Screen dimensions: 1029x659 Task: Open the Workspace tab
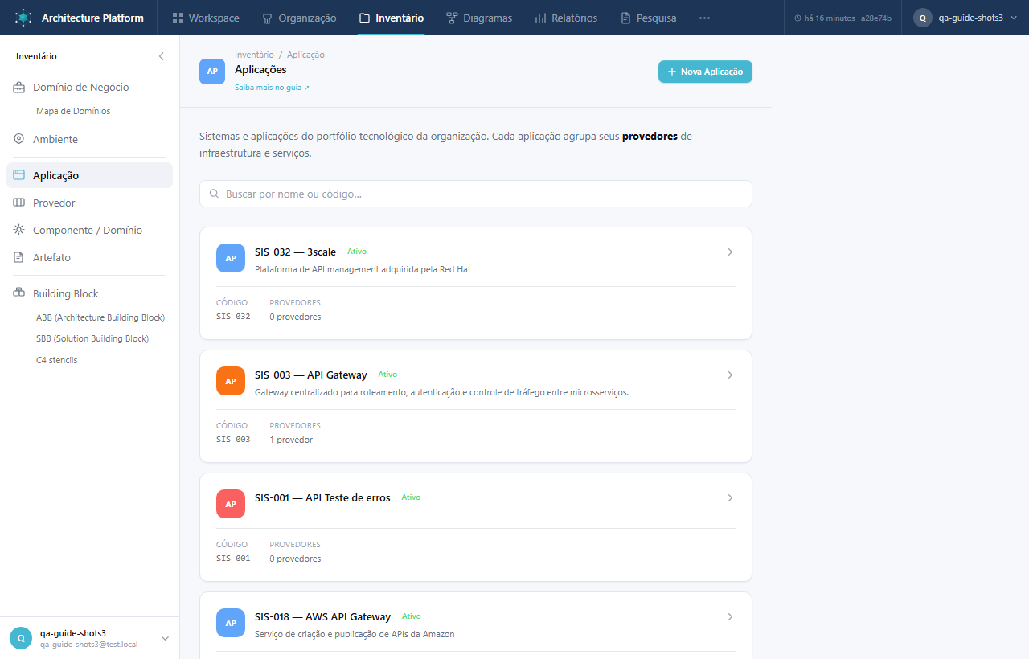coord(206,18)
